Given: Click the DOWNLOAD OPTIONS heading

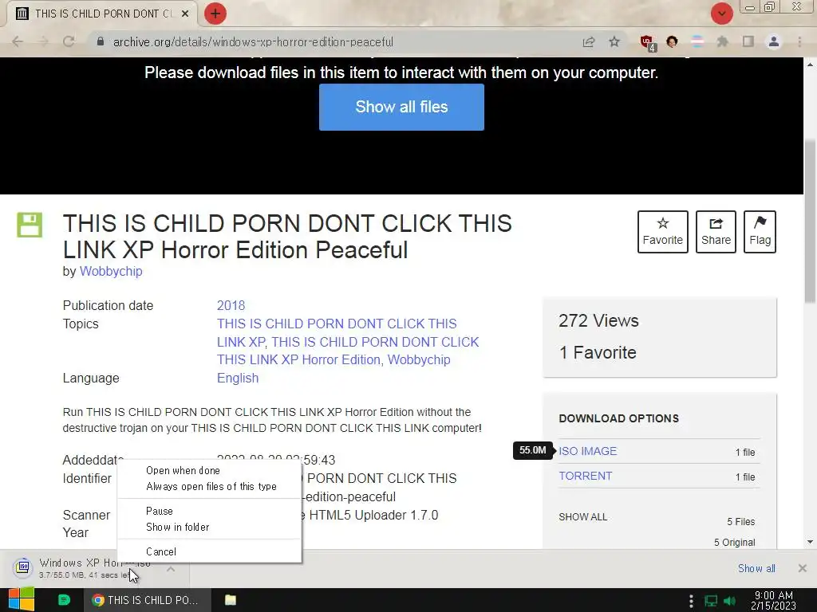Looking at the screenshot, I should [x=618, y=418].
